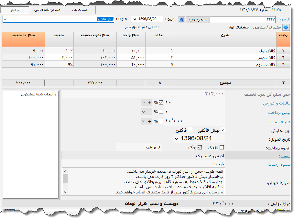This screenshot has height=218, width=294.
Task: Open the shipping cost dropdown arrow
Action: [x=143, y=121]
